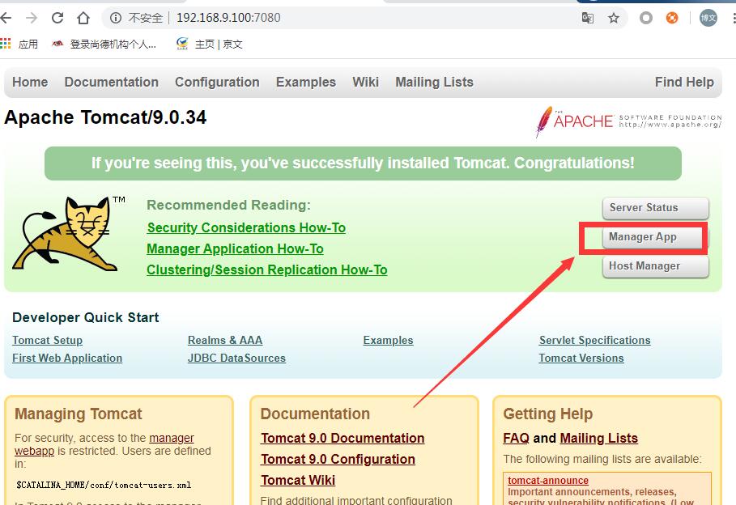736x505 pixels.
Task: Click the Server Status button
Action: (655, 208)
